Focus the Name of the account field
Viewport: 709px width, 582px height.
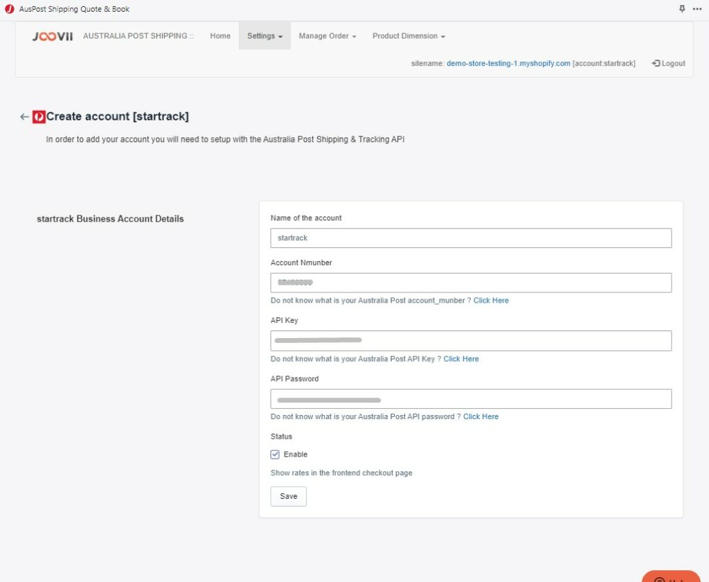pyautogui.click(x=471, y=238)
